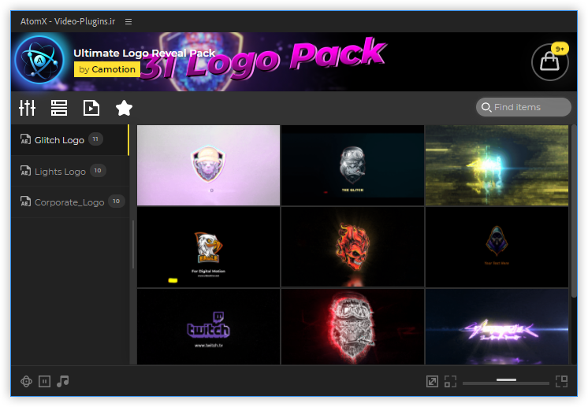The image size is (588, 407).
Task: Select the flaming red skull thumbnail
Action: pos(352,247)
